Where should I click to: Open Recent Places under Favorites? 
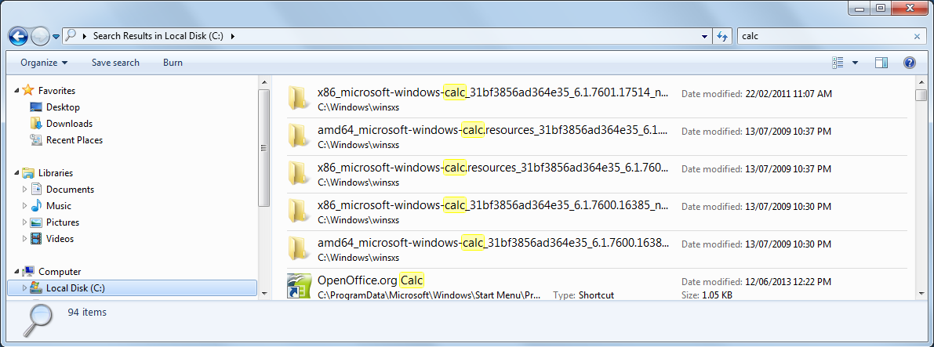pos(75,140)
